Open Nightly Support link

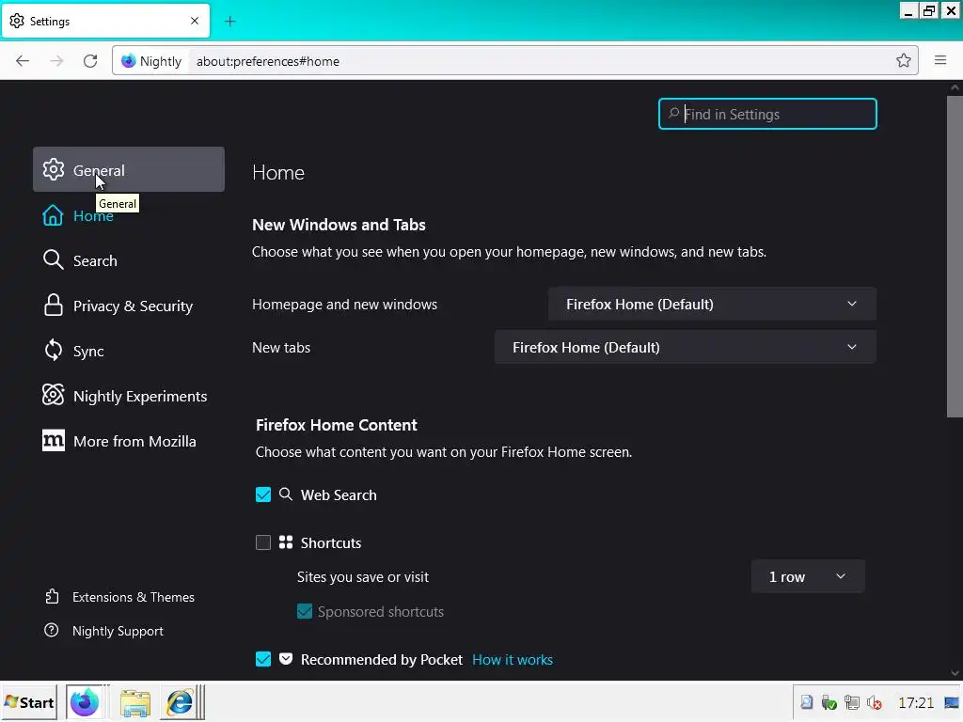click(x=104, y=631)
